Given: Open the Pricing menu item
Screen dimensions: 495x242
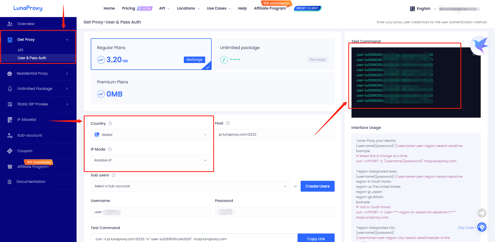Looking at the screenshot, I should tap(128, 8).
